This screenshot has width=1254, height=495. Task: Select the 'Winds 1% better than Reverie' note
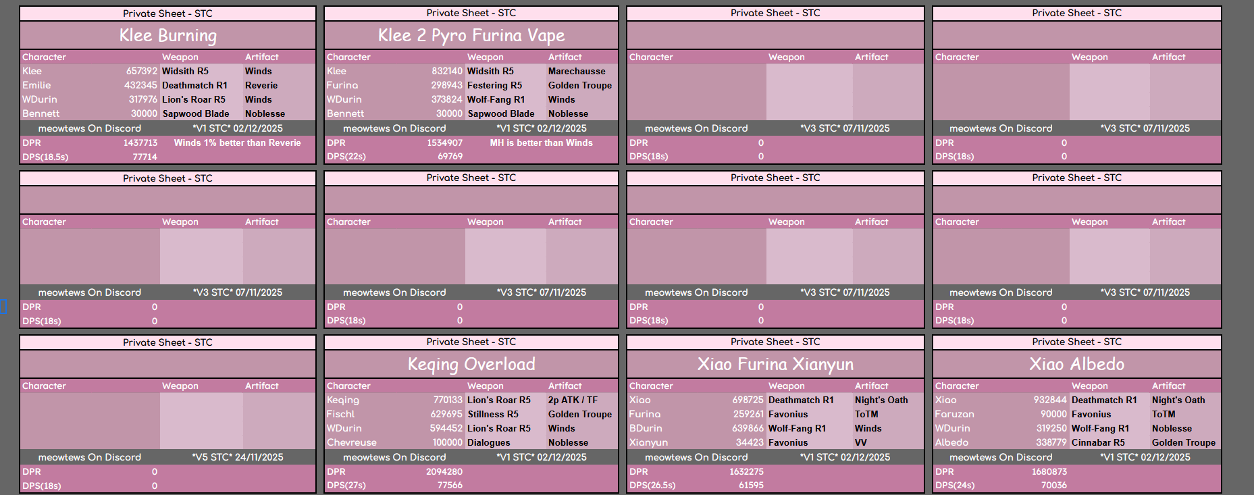pos(237,142)
